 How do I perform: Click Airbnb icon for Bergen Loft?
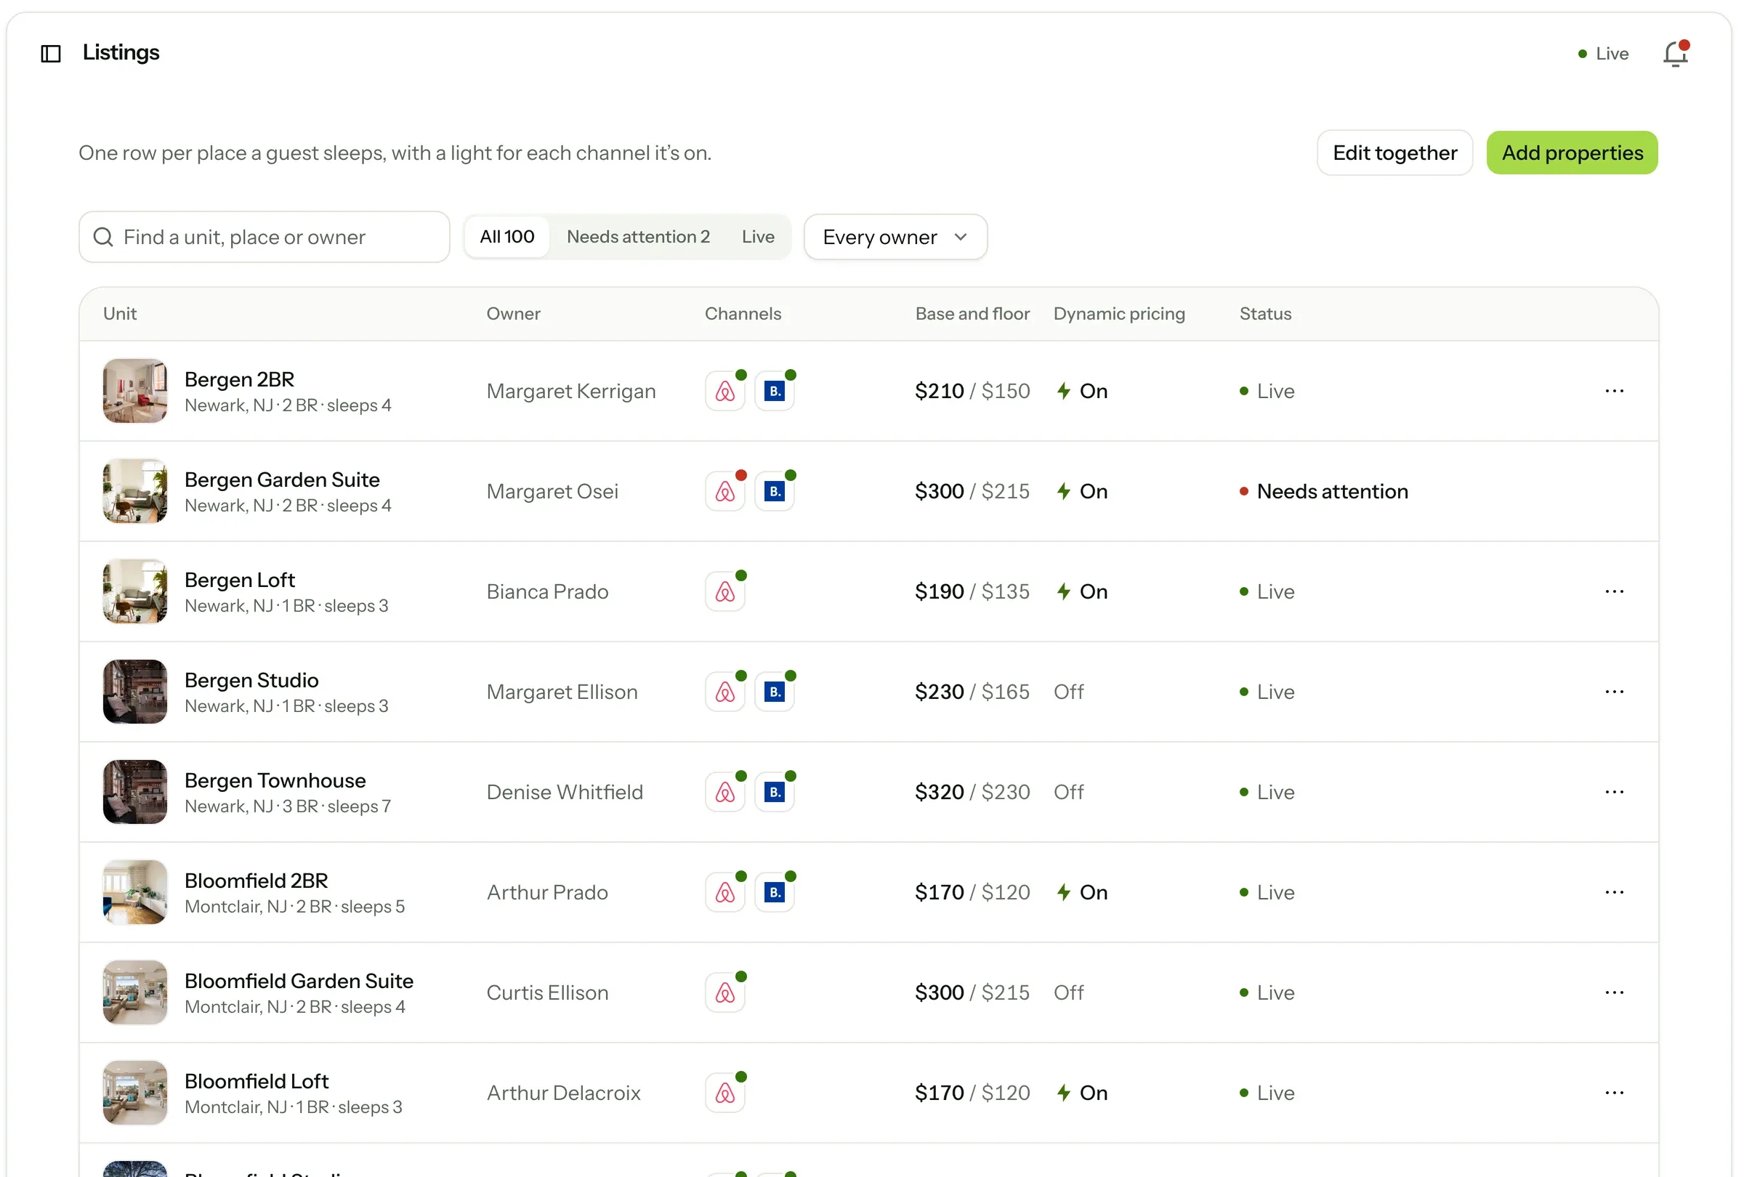pyautogui.click(x=725, y=592)
